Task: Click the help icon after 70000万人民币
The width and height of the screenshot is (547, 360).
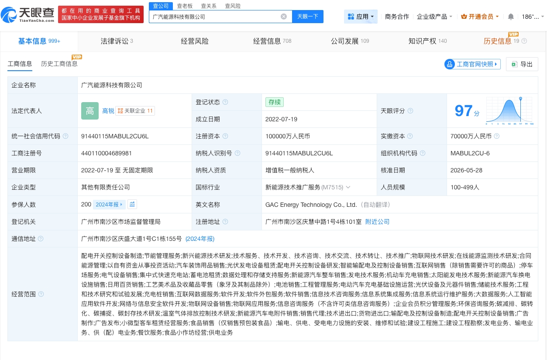Action: [x=497, y=136]
